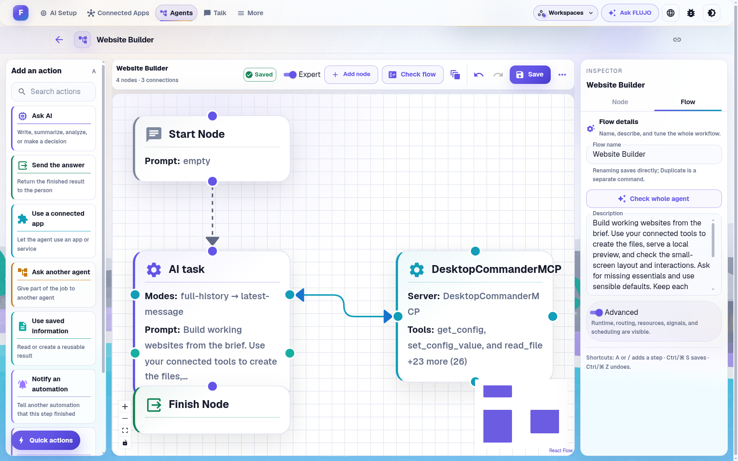Viewport: 738px width, 461px height.
Task: Open the three-dot overflow menu
Action: tap(562, 75)
